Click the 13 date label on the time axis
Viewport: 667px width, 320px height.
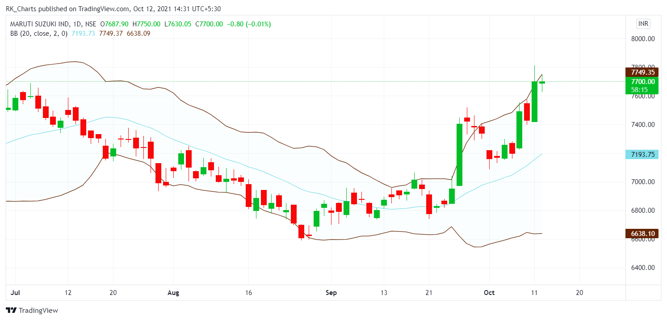coord(384,293)
